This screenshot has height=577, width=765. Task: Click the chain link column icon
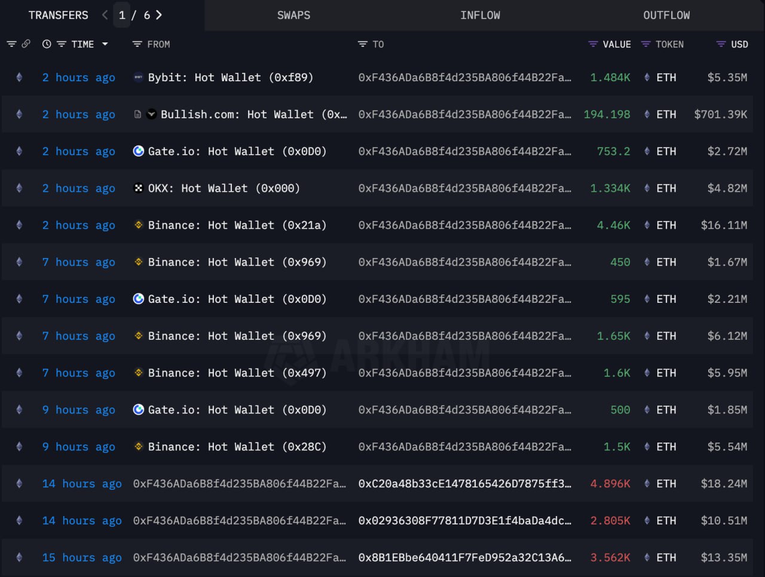[26, 44]
